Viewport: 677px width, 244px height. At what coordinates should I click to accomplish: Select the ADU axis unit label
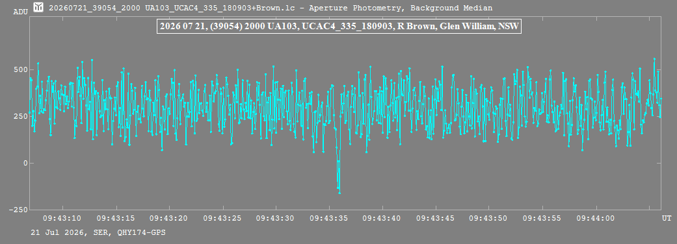pyautogui.click(x=20, y=12)
